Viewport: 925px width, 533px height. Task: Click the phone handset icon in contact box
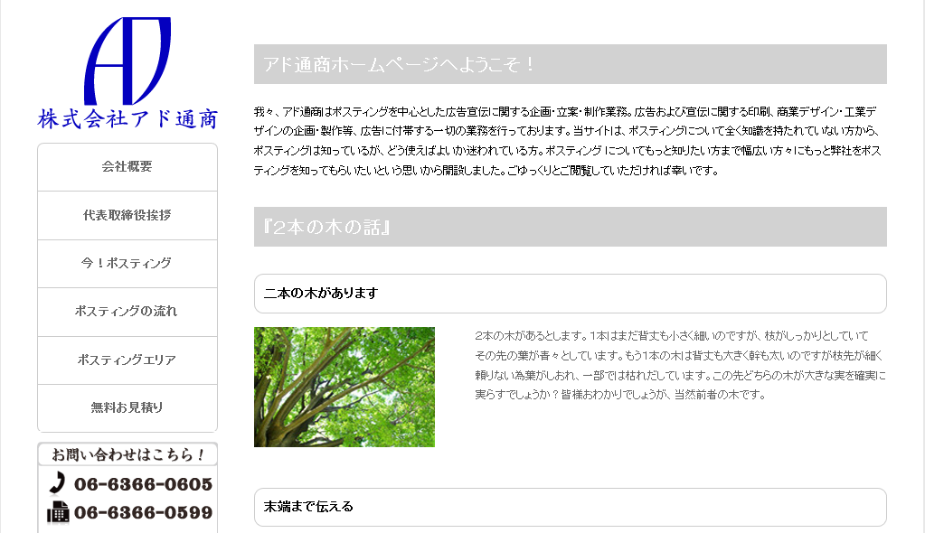coord(57,484)
